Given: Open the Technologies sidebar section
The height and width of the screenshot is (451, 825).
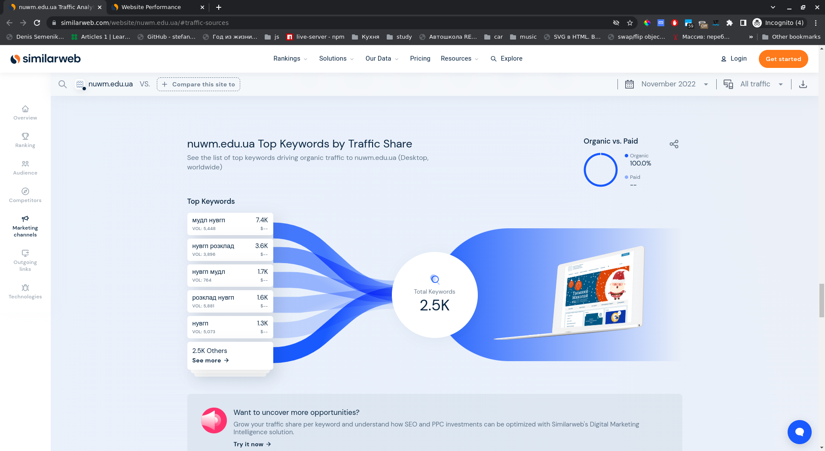Looking at the screenshot, I should pos(25,291).
